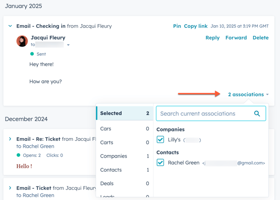
Task: Select the Deals category
Action: [124, 184]
